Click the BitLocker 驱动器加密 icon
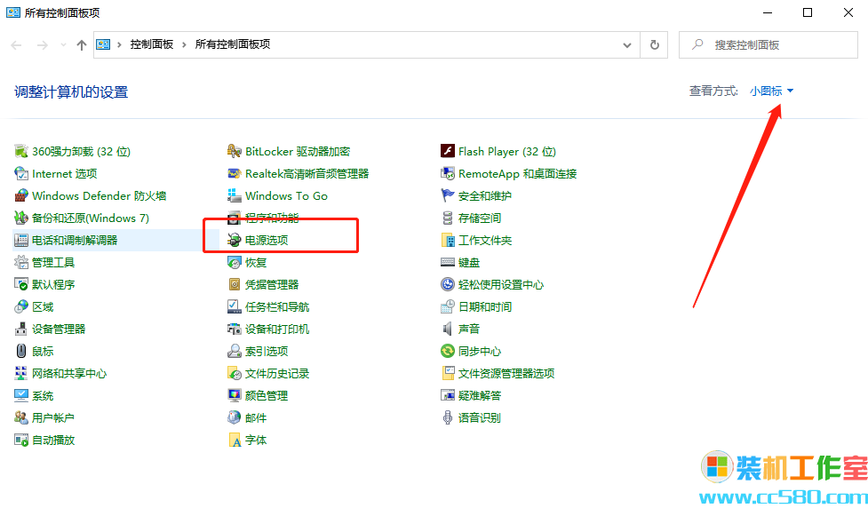Image resolution: width=868 pixels, height=516 pixels. point(235,151)
